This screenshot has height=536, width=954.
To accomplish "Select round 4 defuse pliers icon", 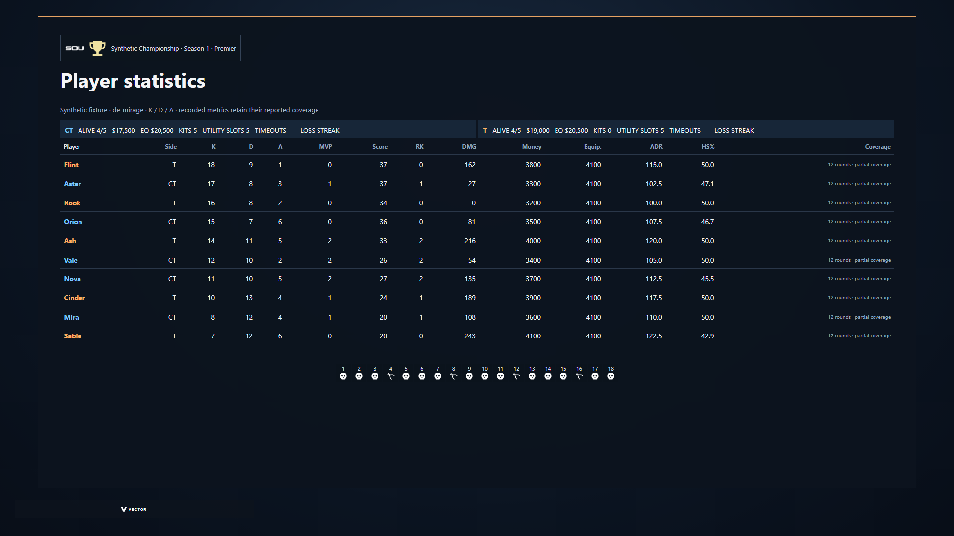I will (391, 376).
